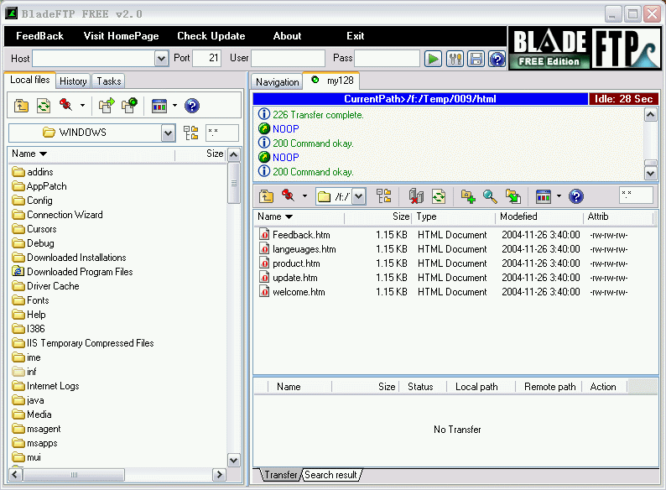Toggle remote folder tree view icon
Image resolution: width=666 pixels, height=490 pixels.
point(384,195)
